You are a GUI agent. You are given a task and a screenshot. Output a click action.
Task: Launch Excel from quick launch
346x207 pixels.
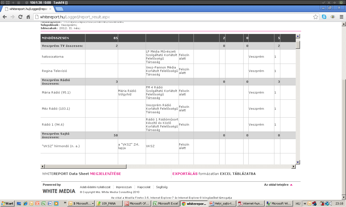44,203
